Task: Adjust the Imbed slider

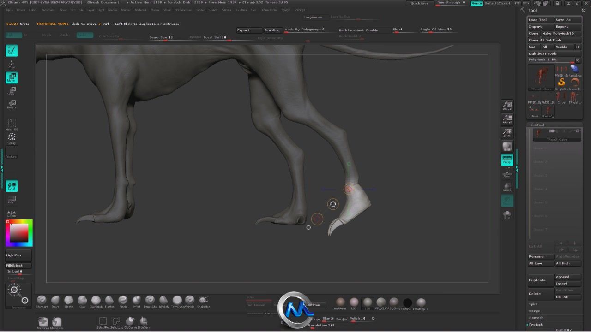Action: click(18, 272)
